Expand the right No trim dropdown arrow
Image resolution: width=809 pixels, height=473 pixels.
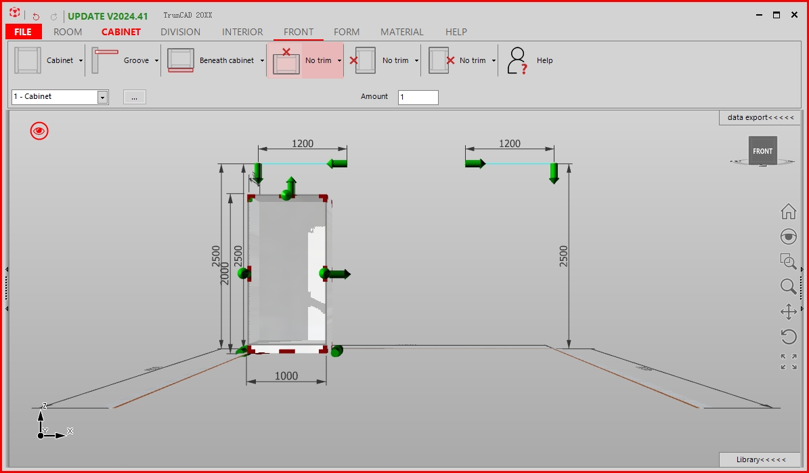click(494, 61)
